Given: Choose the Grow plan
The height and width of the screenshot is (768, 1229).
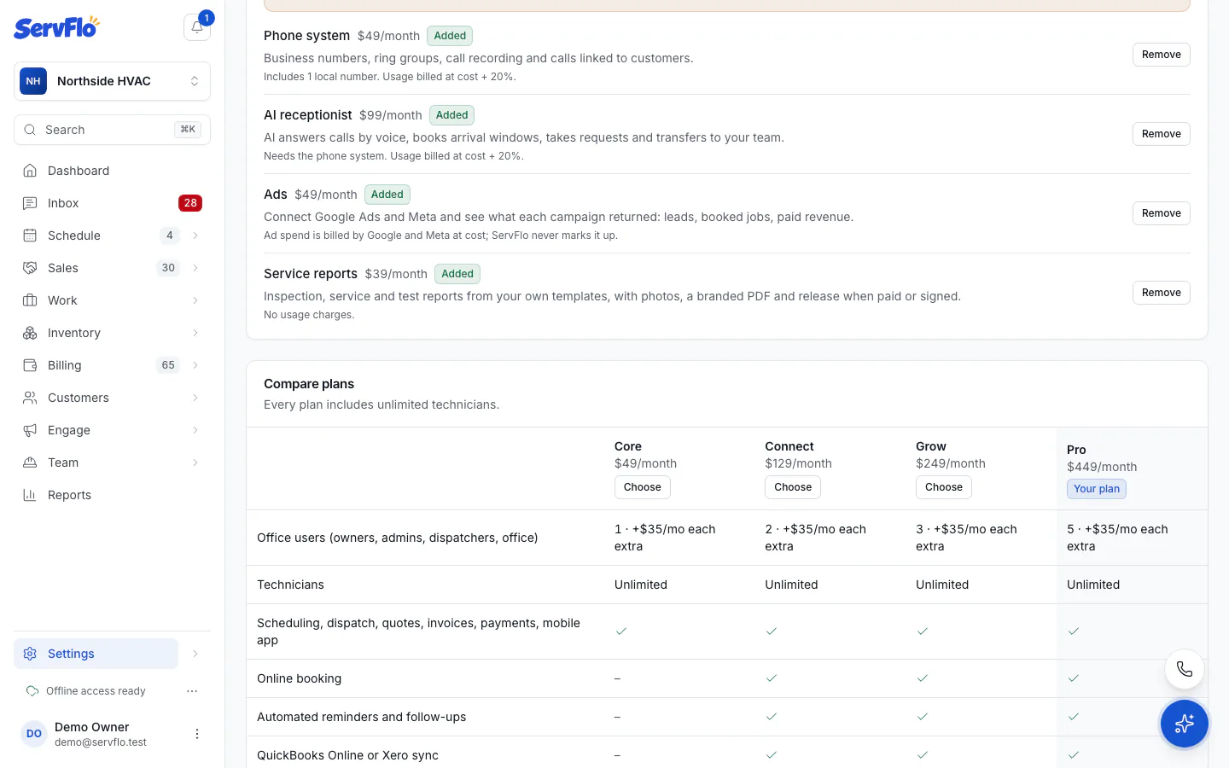Looking at the screenshot, I should pos(944,487).
